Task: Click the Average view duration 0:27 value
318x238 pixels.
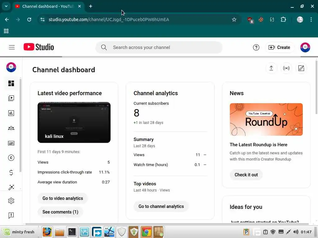Action: 106,182
